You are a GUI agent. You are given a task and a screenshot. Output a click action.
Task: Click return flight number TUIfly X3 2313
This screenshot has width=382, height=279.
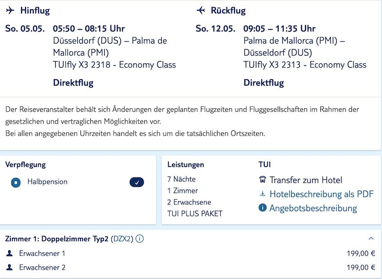click(x=305, y=65)
